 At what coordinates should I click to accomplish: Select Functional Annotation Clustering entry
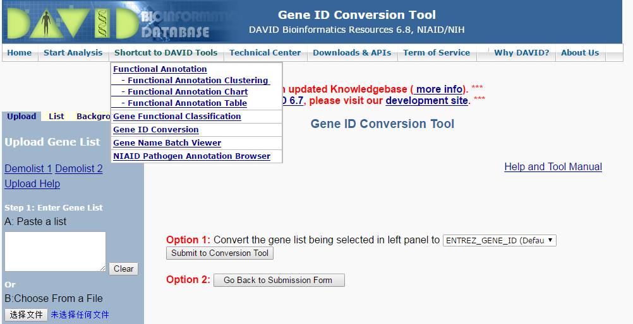[198, 81]
